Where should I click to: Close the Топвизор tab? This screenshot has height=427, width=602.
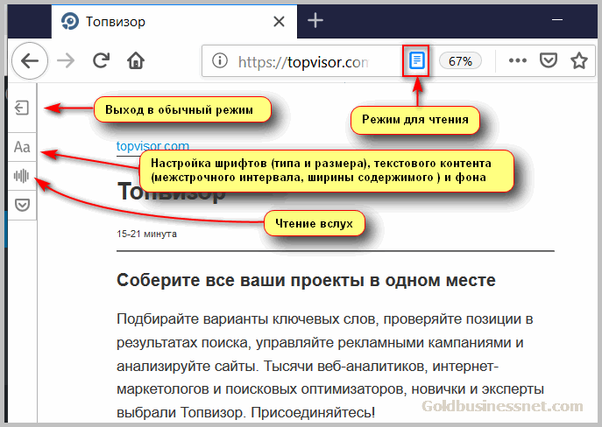point(279,22)
